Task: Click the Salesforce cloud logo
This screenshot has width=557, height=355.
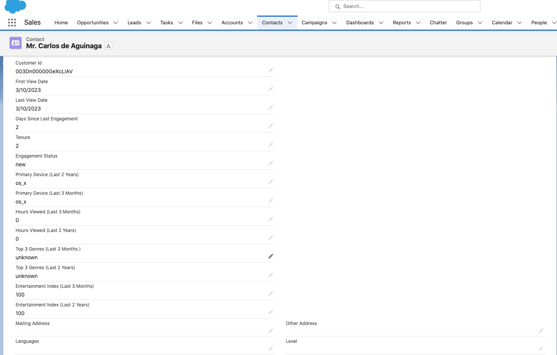Action: click(x=15, y=6)
